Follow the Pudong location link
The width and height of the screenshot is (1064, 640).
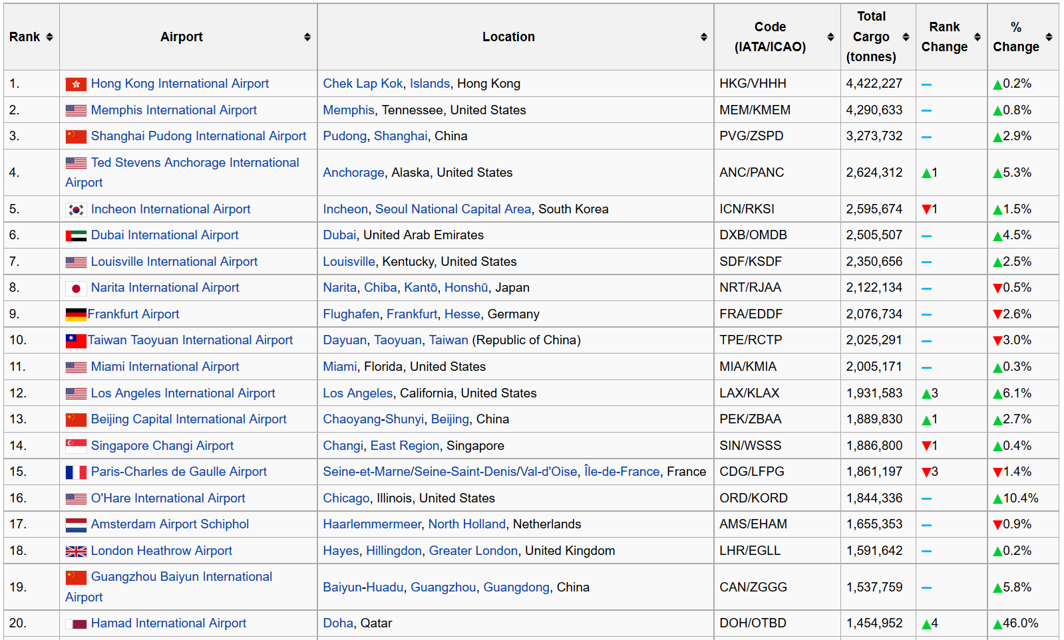coord(345,136)
